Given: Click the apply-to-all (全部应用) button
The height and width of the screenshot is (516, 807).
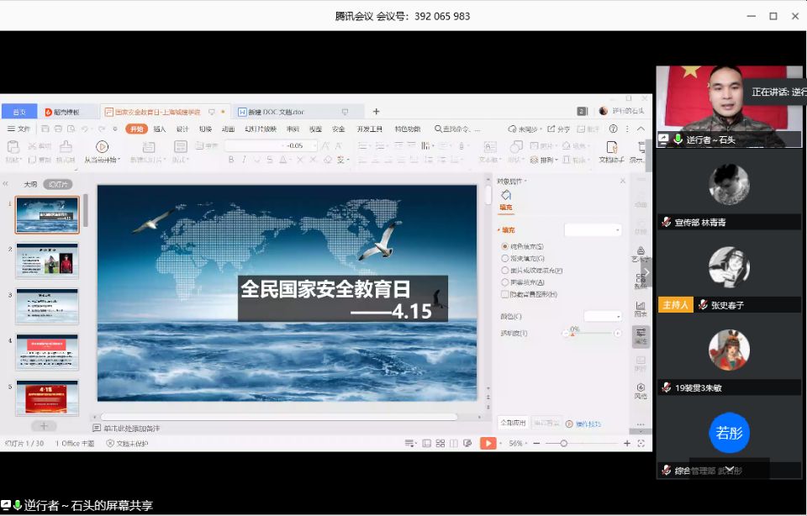Looking at the screenshot, I should pyautogui.click(x=513, y=423).
